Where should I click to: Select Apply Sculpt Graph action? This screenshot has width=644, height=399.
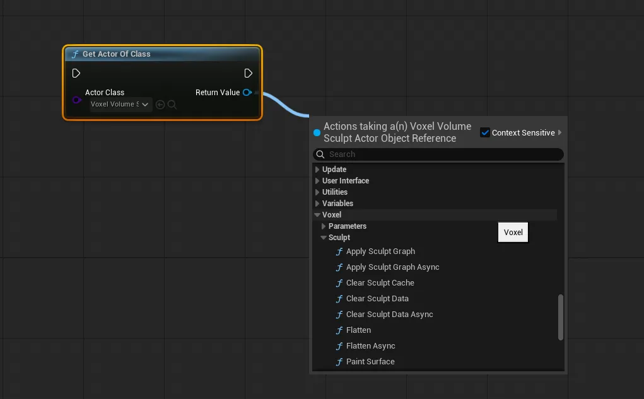pyautogui.click(x=380, y=252)
